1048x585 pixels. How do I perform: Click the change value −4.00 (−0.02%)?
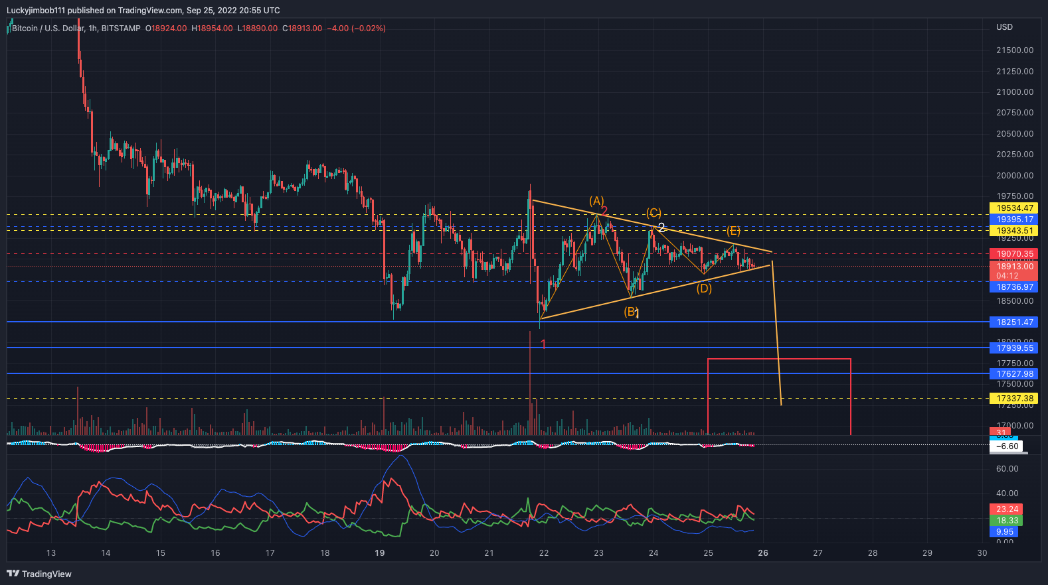point(357,29)
